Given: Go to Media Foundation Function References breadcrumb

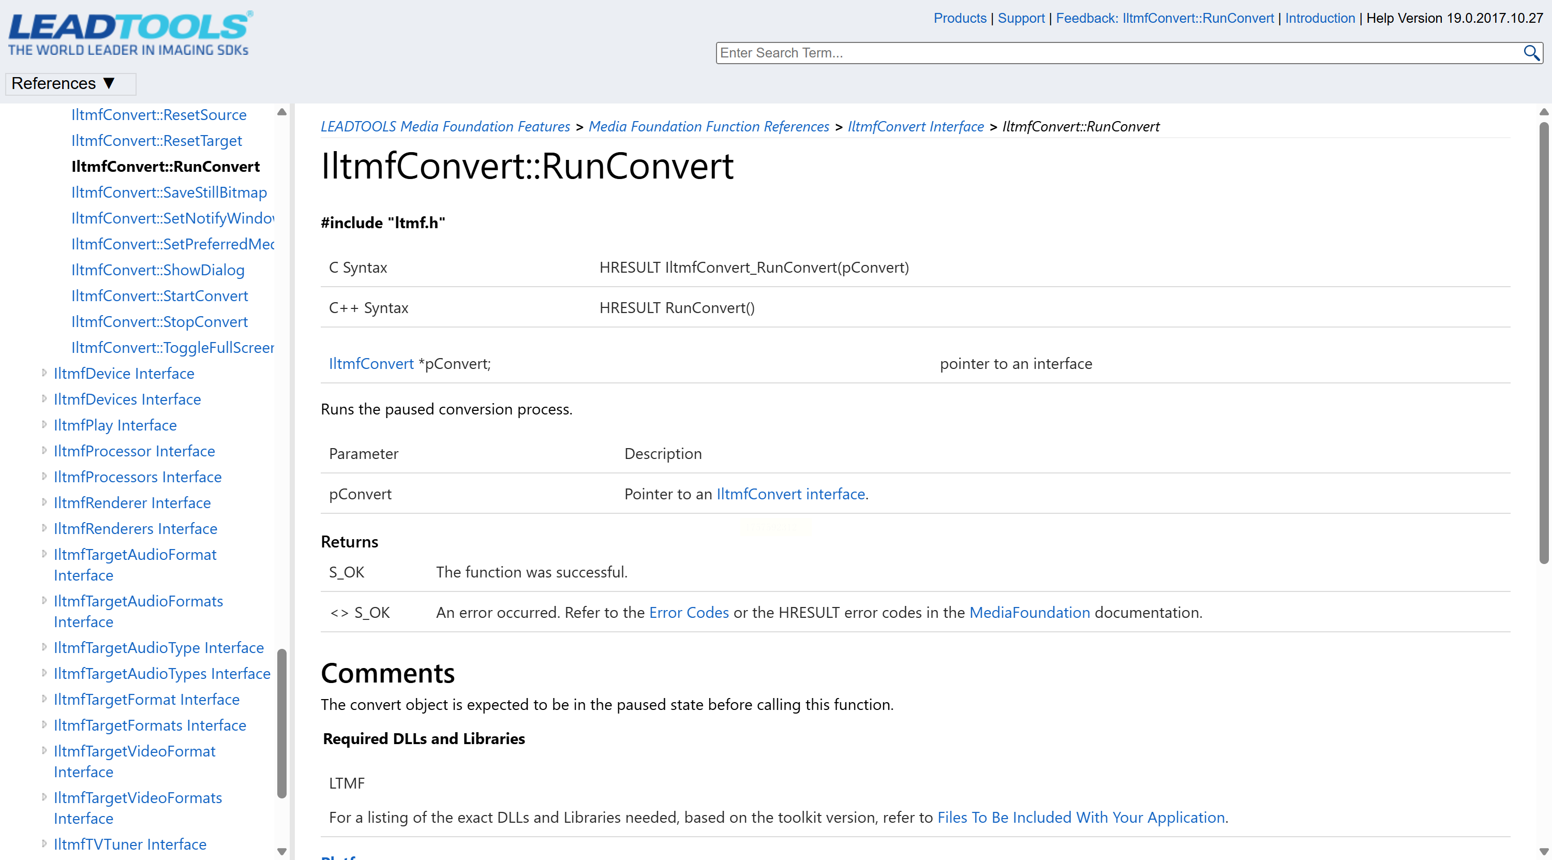Looking at the screenshot, I should [709, 127].
